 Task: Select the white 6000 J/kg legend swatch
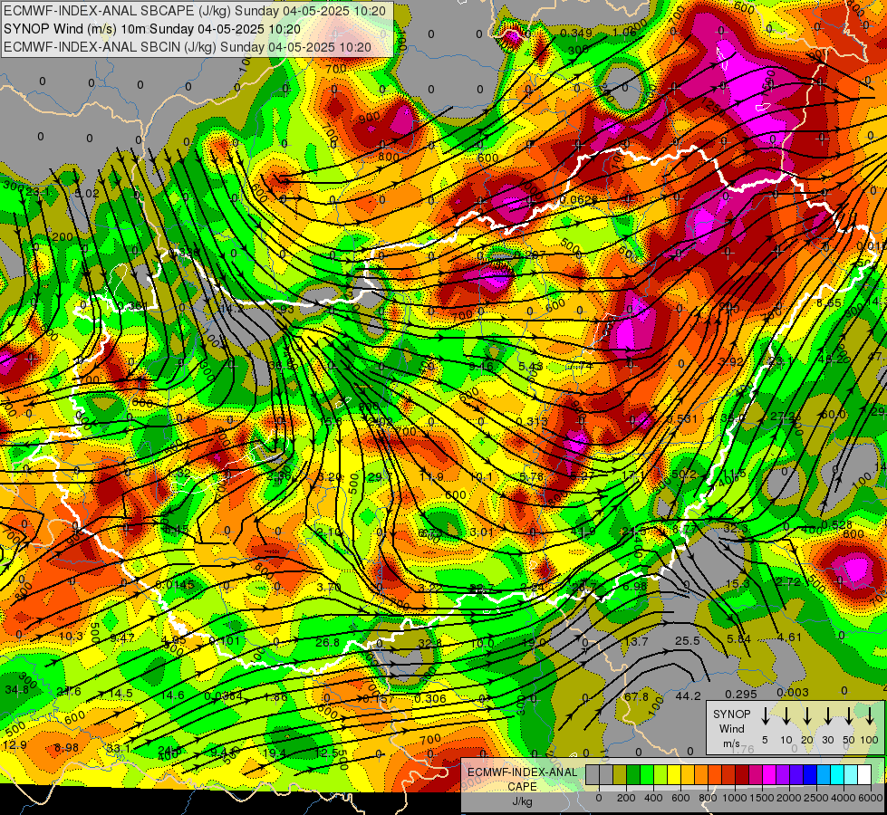tap(864, 775)
